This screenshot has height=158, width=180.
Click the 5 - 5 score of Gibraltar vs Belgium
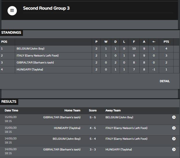tap(93, 117)
